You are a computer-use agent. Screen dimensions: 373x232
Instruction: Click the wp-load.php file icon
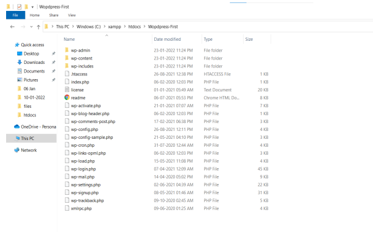click(67, 160)
